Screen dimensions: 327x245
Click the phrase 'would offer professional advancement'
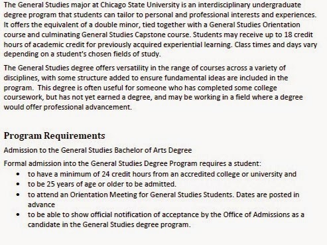(68, 108)
